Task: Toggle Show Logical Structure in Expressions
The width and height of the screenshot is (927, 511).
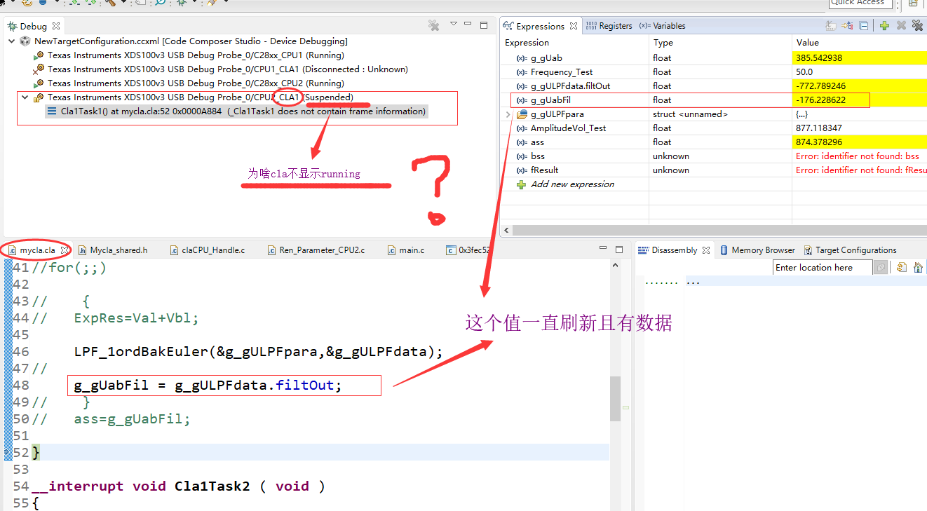Action: 848,26
